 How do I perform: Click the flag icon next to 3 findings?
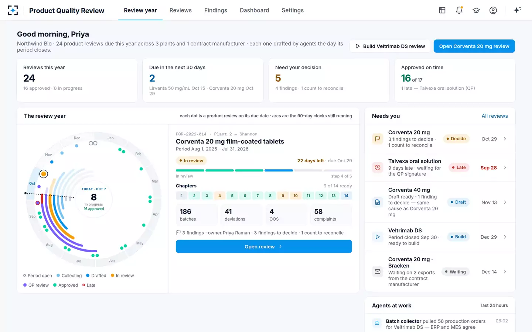point(178,233)
